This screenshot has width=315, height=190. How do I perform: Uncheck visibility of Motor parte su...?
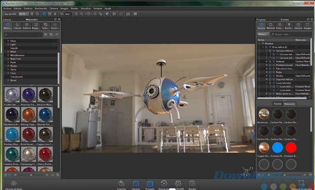click(x=270, y=94)
